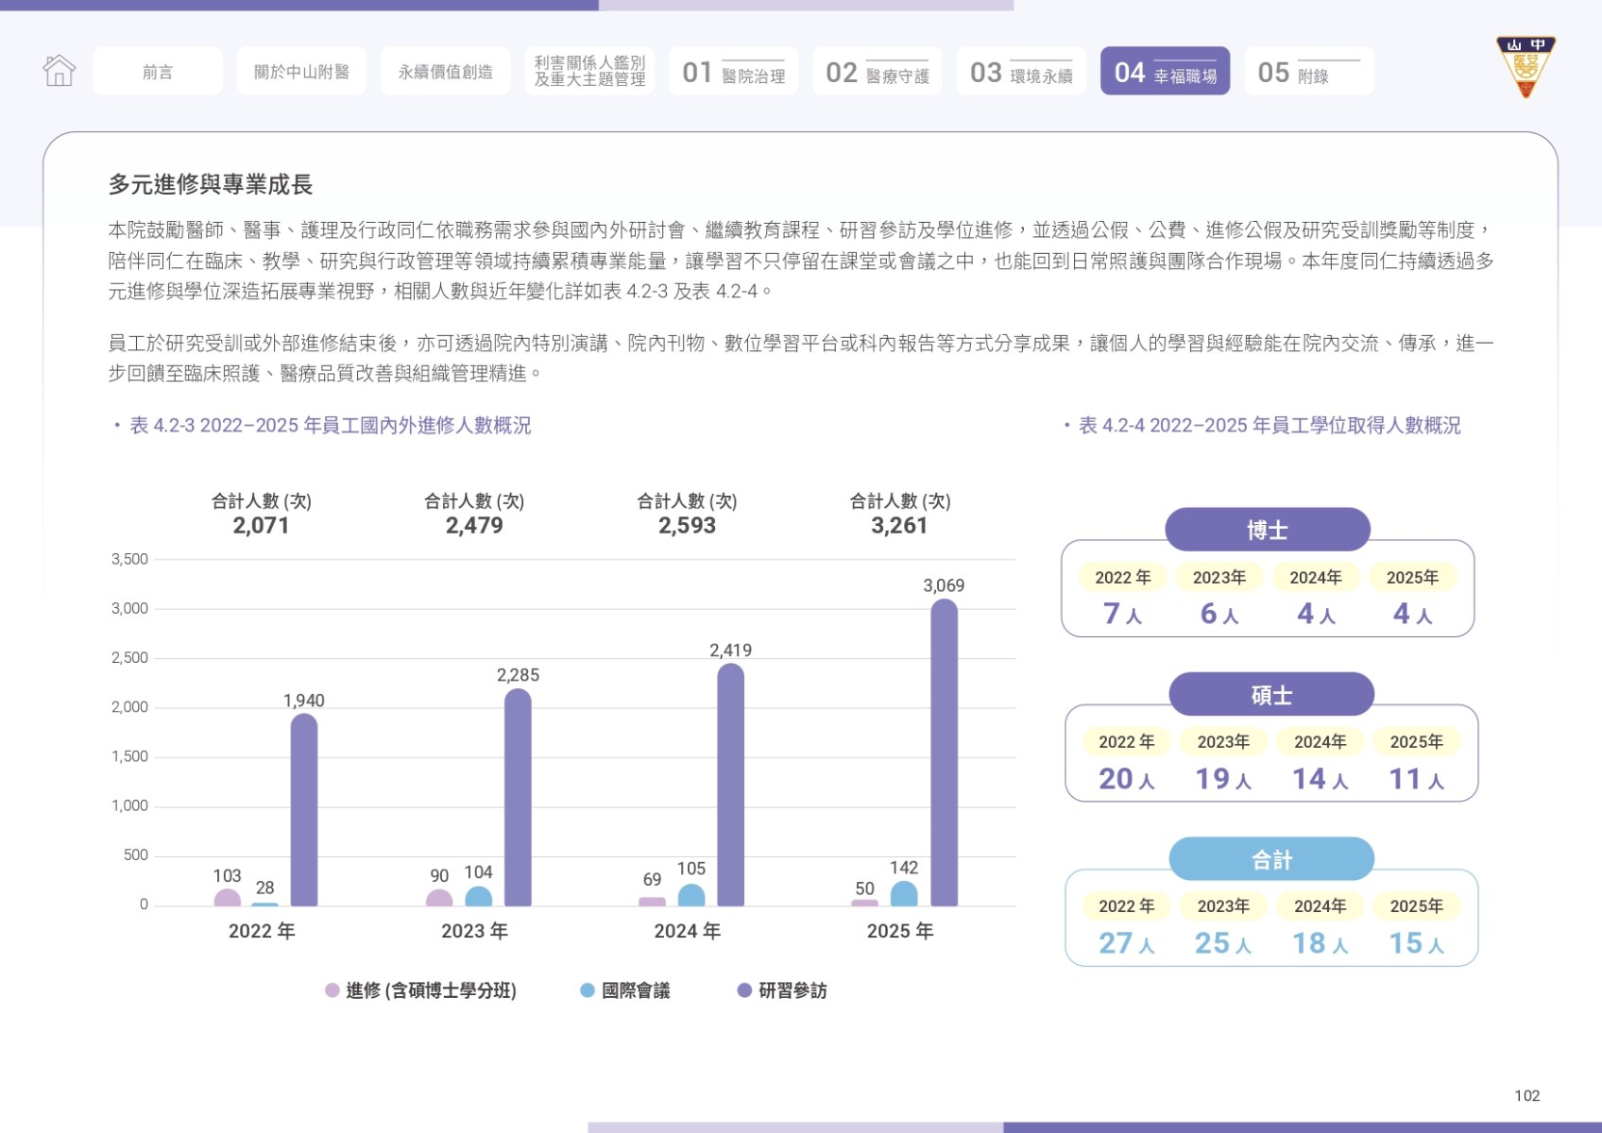Click table caption 表 4.2-4 title
This screenshot has width=1602, height=1133.
coord(1270,426)
